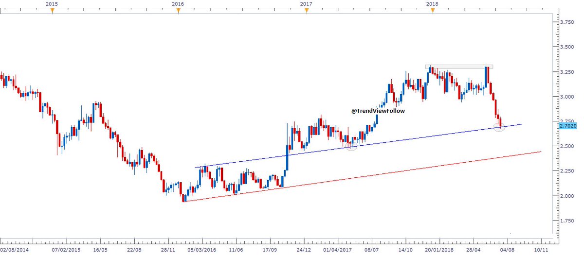Click the 07/02/2015 date axis label

tap(67, 250)
